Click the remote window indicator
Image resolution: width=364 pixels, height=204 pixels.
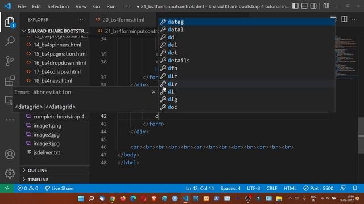click(x=7, y=188)
